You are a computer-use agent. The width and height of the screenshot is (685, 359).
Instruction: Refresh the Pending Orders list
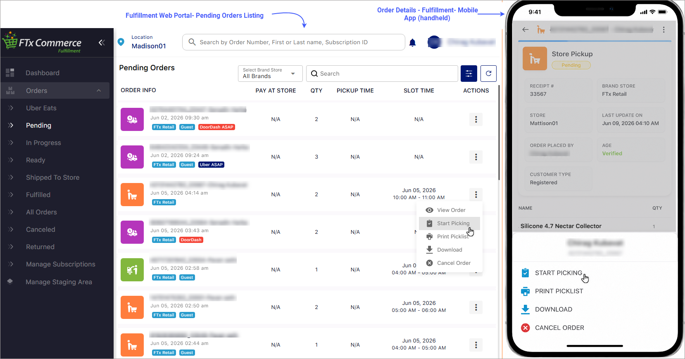(488, 74)
